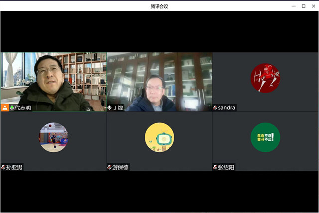Image resolution: width=319 pixels, height=213 pixels.
Task: Click the 代志明 name label
Action: 23,107
